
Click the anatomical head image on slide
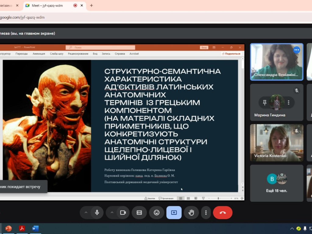coord(47,126)
